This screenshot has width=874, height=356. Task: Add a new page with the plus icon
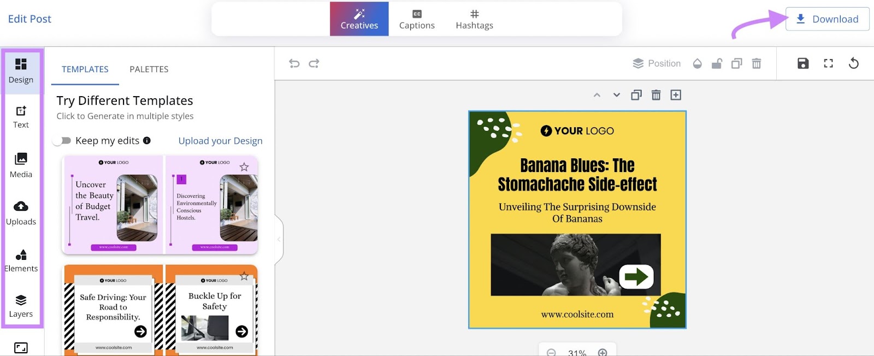click(x=676, y=95)
